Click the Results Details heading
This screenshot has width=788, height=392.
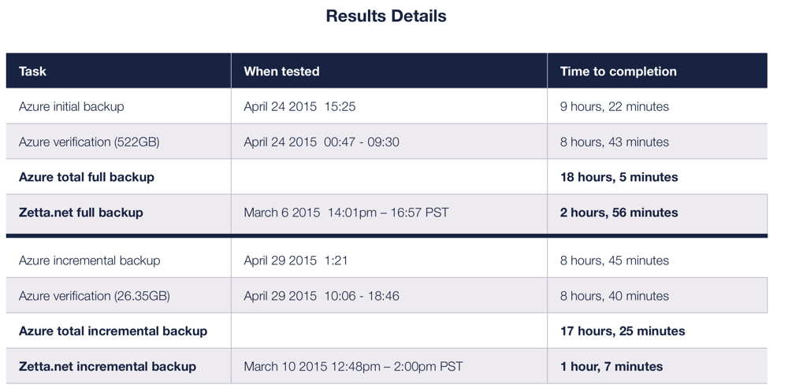coord(386,16)
